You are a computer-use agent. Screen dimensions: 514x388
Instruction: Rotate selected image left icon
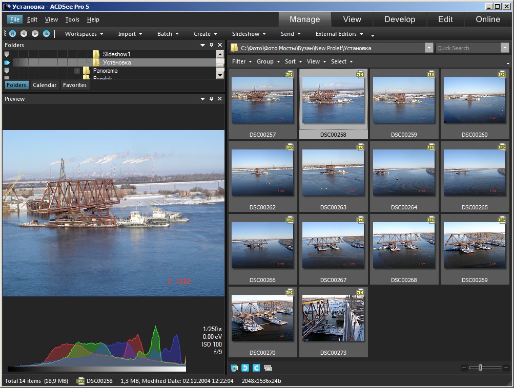point(245,368)
